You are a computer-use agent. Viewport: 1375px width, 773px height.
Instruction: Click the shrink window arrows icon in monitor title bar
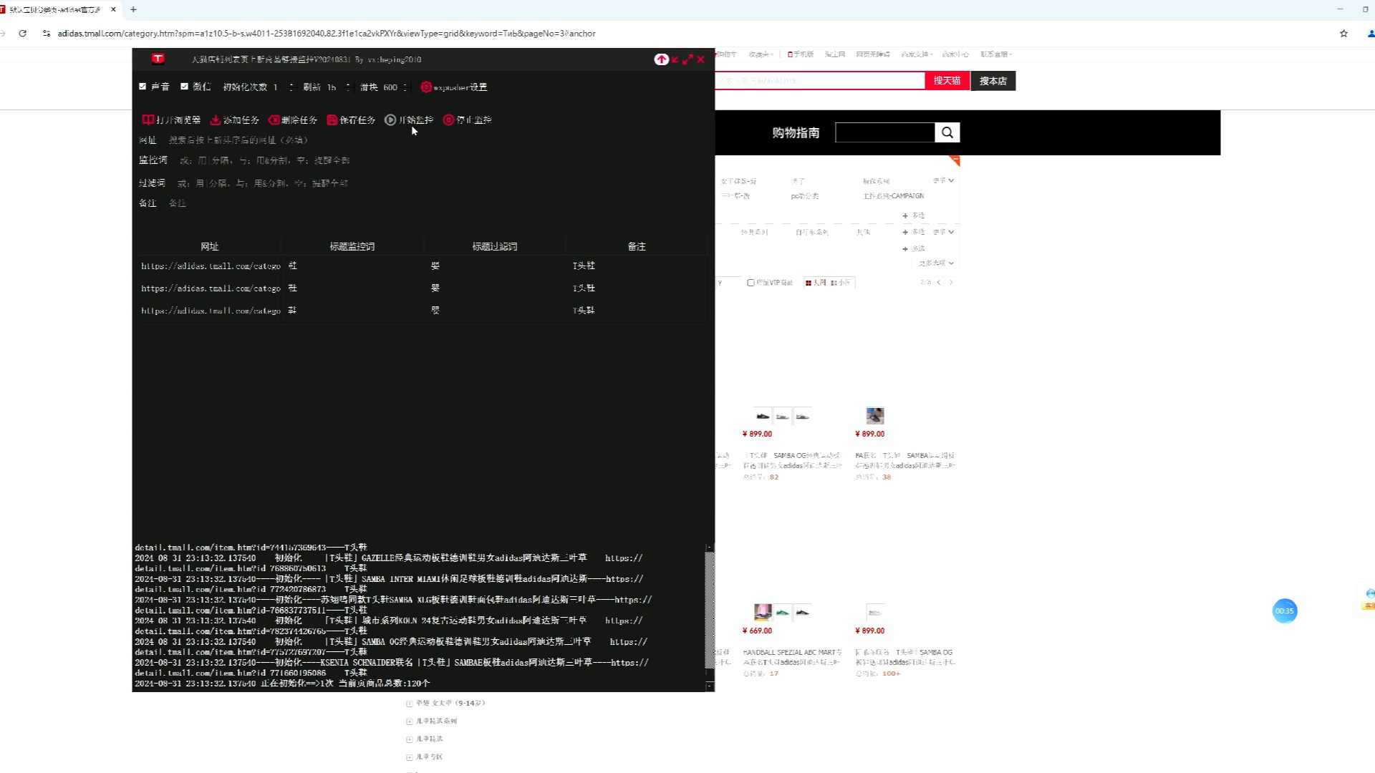pyautogui.click(x=675, y=59)
